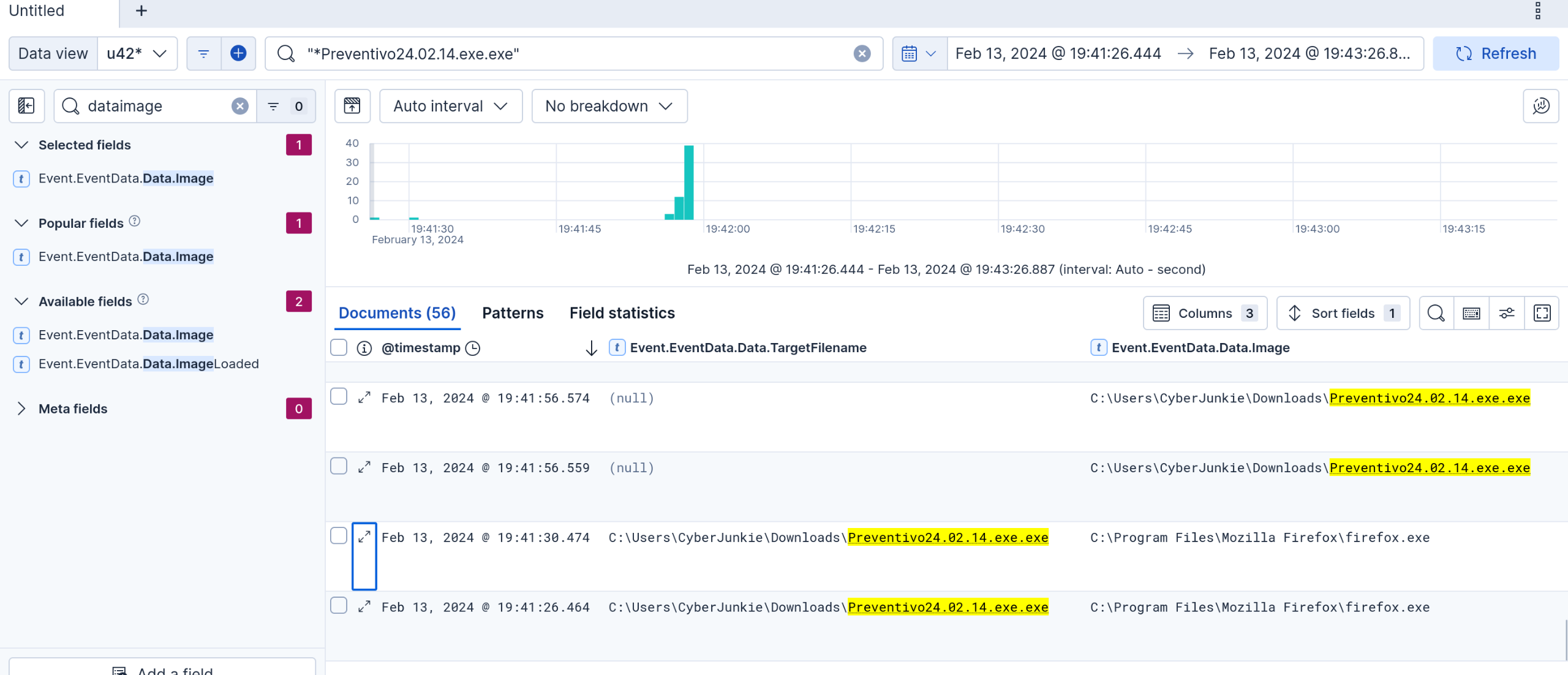
Task: Select the 19:41:56.574 row checkbox
Action: pyautogui.click(x=339, y=396)
